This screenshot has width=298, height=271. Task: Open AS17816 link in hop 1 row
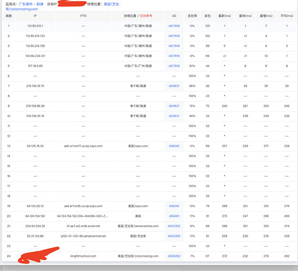174,26
